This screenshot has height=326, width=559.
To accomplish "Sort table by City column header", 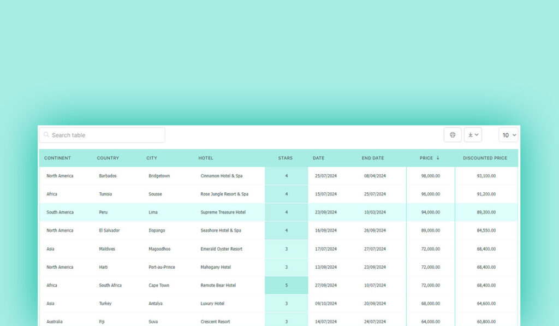I will (x=152, y=158).
